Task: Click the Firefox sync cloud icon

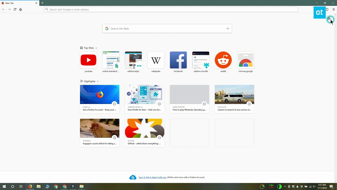Action: (x=133, y=177)
